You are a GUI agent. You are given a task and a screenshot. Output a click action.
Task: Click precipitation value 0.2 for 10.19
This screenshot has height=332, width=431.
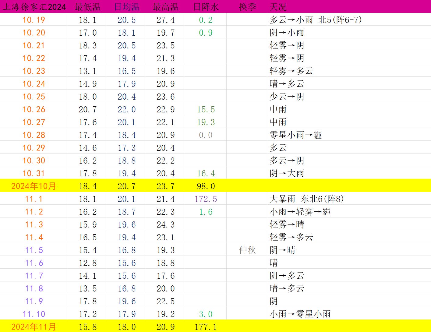pos(206,20)
